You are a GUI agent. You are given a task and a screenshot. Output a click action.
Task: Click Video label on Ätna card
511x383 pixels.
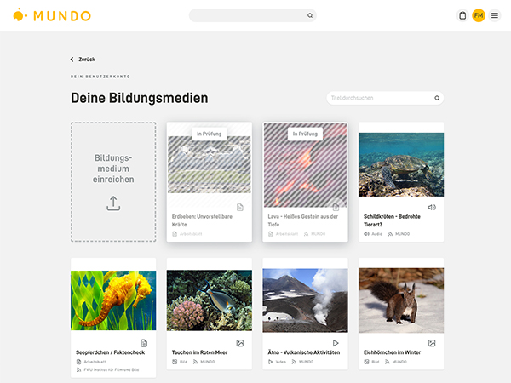[280, 362]
